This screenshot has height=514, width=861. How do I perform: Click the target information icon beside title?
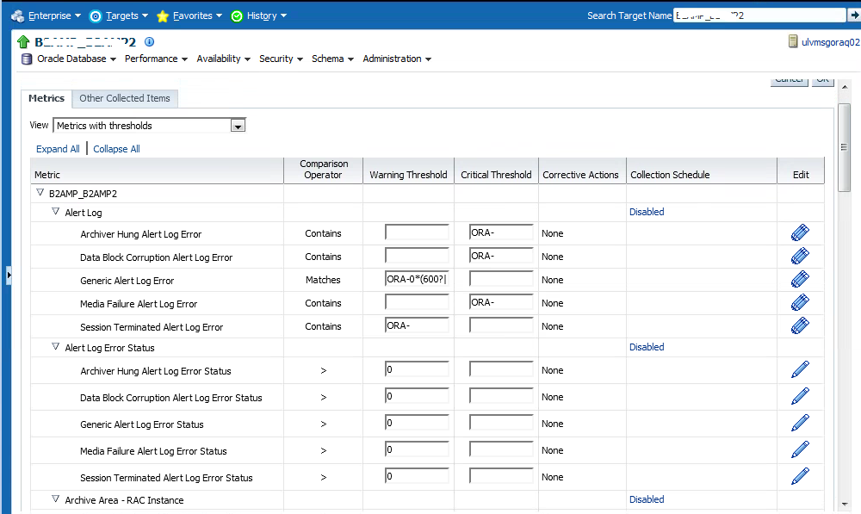pos(149,41)
